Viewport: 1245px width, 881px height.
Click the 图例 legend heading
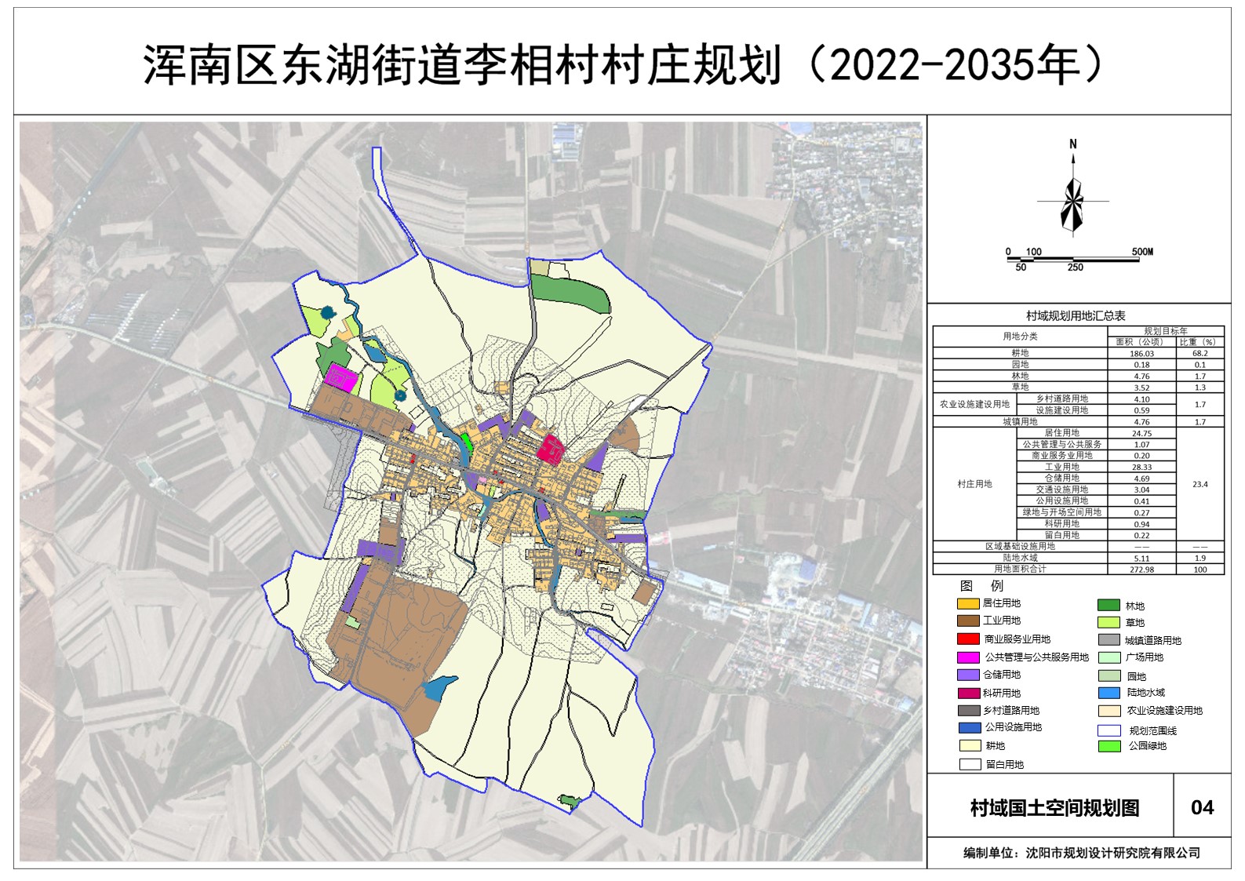pyautogui.click(x=981, y=585)
